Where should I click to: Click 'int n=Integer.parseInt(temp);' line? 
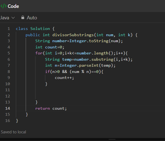(x=80, y=66)
